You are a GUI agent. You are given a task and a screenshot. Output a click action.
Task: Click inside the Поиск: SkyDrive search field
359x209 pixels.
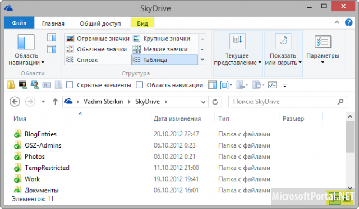[x=284, y=102]
